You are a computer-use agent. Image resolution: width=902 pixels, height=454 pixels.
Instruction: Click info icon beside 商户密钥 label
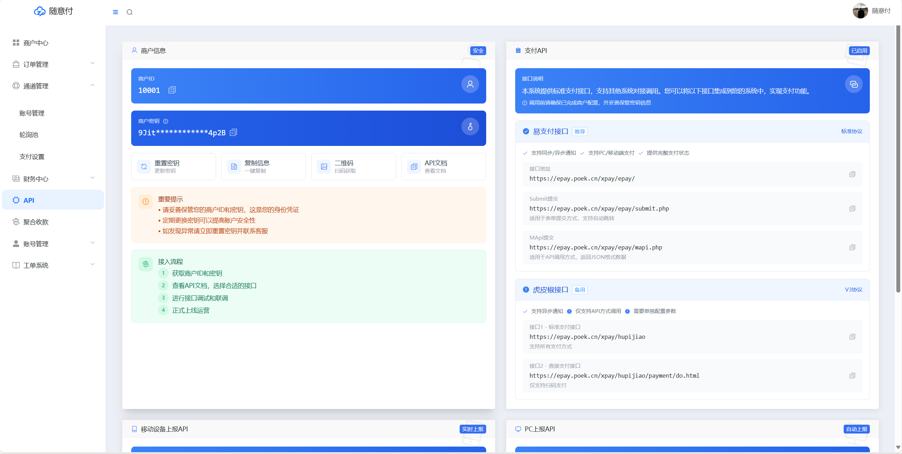click(165, 121)
